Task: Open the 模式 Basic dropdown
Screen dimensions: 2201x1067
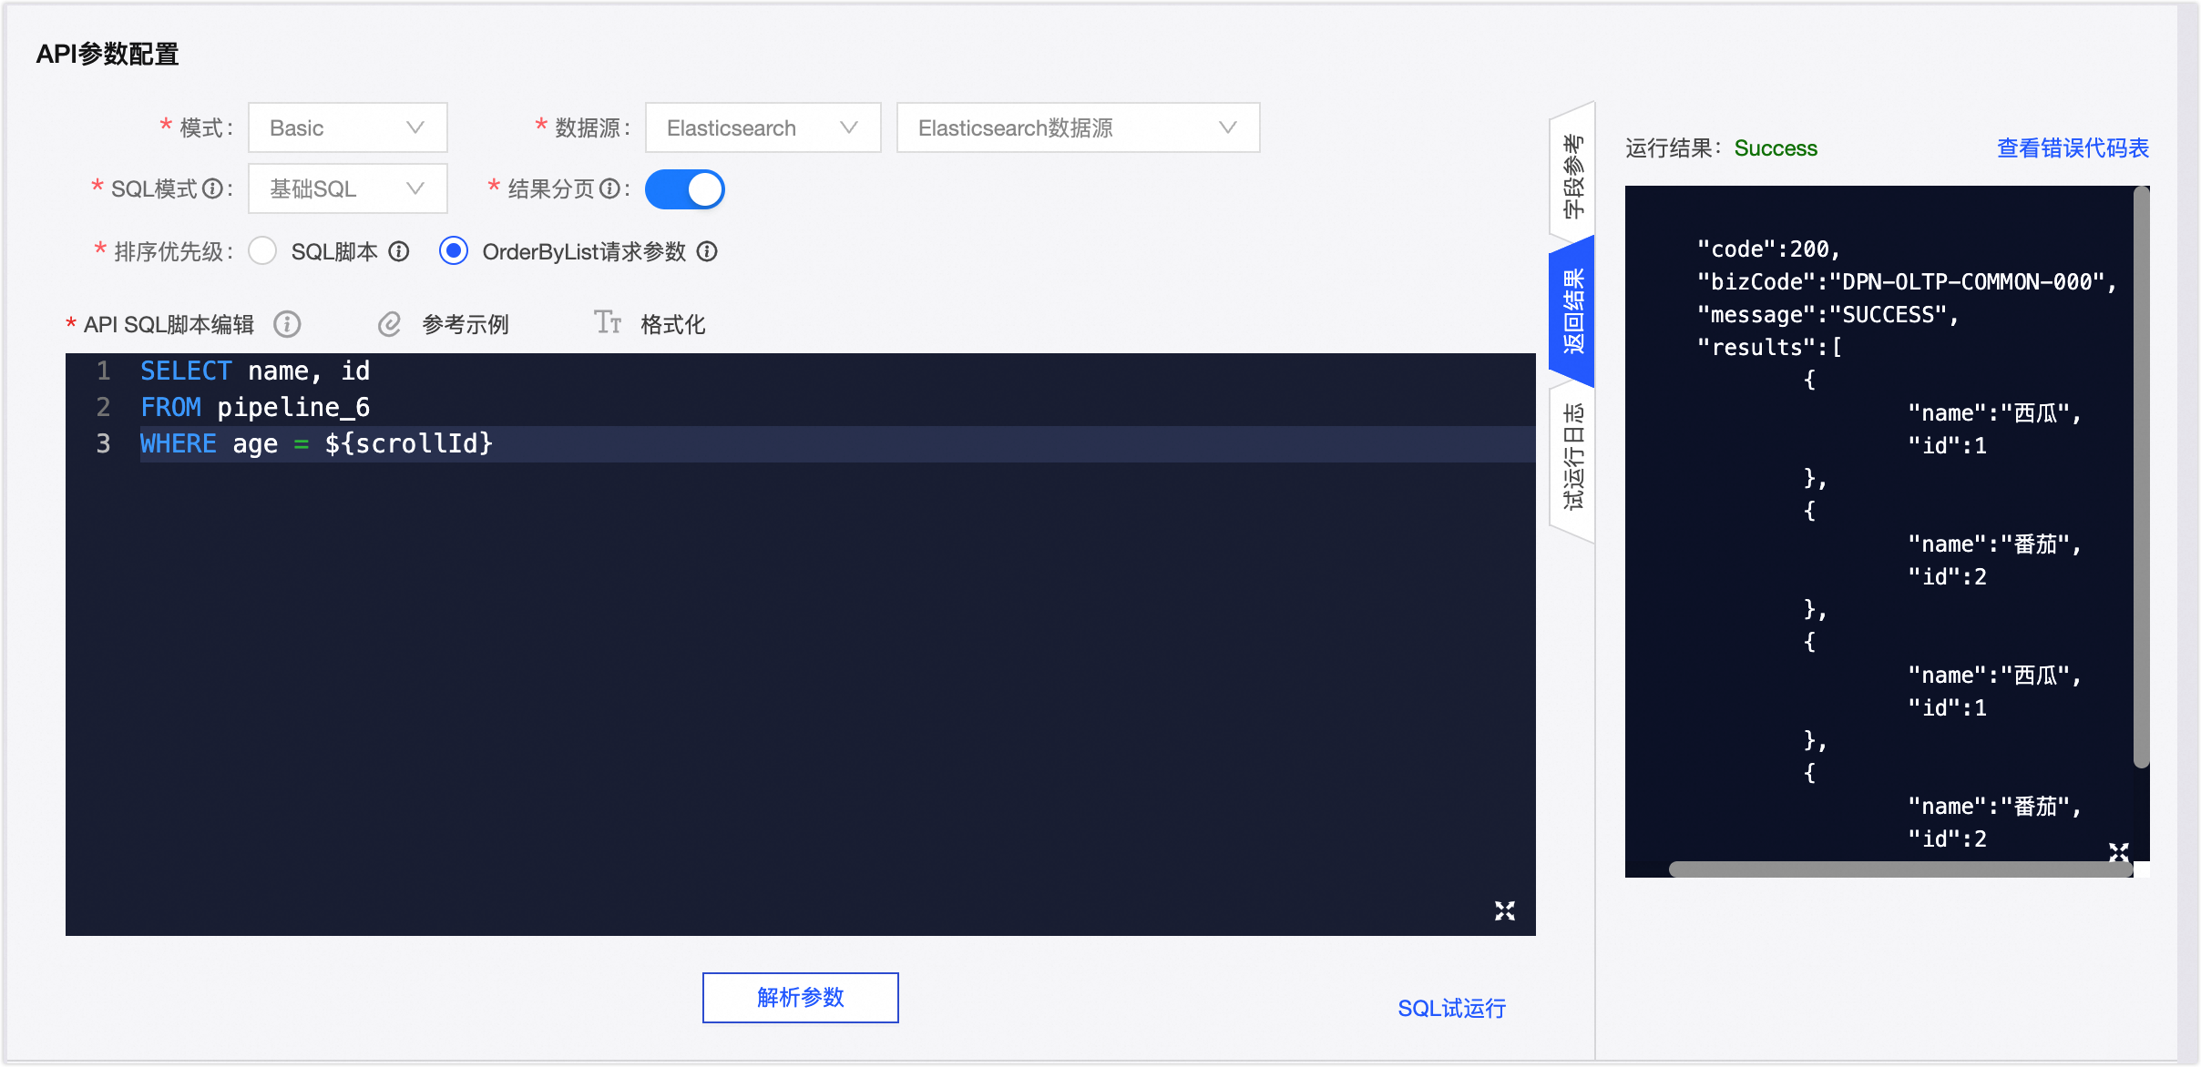Action: (347, 127)
